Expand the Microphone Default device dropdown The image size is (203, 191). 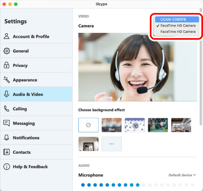[182, 175]
